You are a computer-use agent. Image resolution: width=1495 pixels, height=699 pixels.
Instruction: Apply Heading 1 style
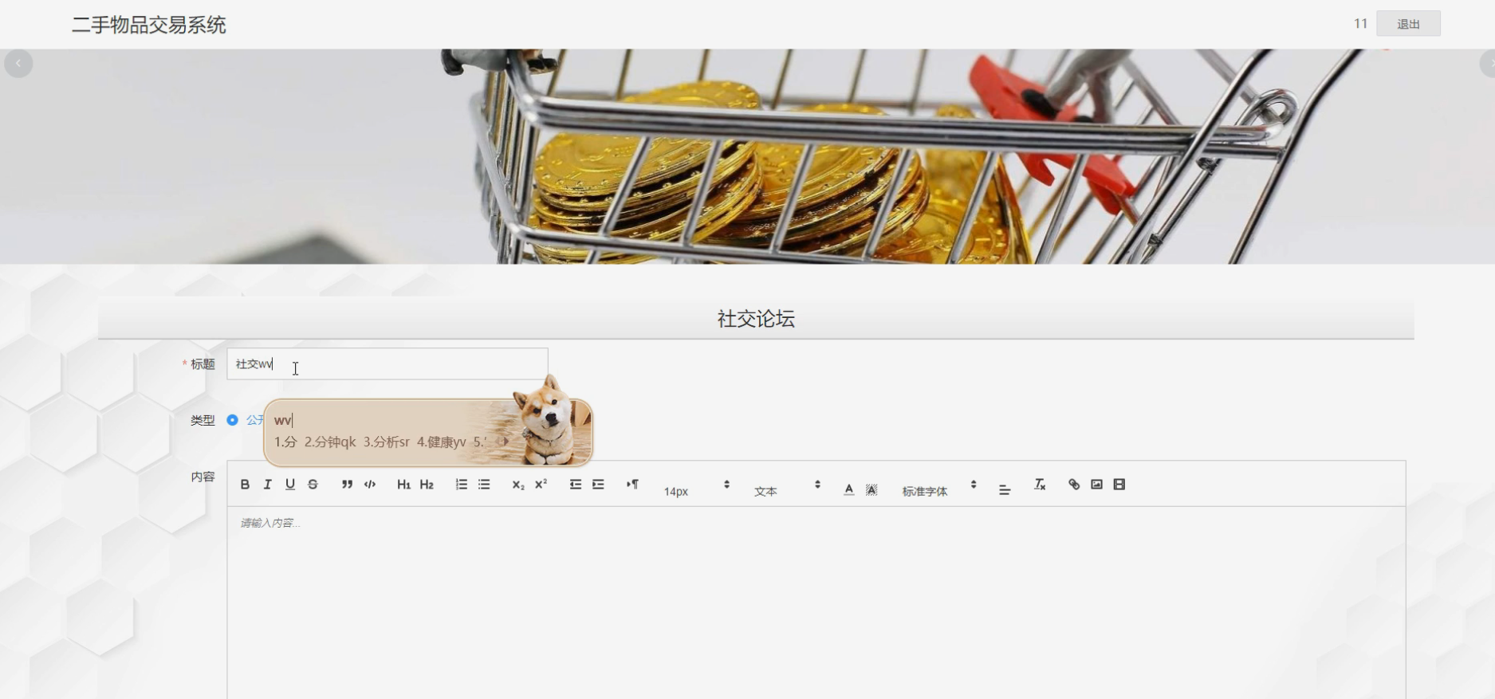tap(403, 485)
